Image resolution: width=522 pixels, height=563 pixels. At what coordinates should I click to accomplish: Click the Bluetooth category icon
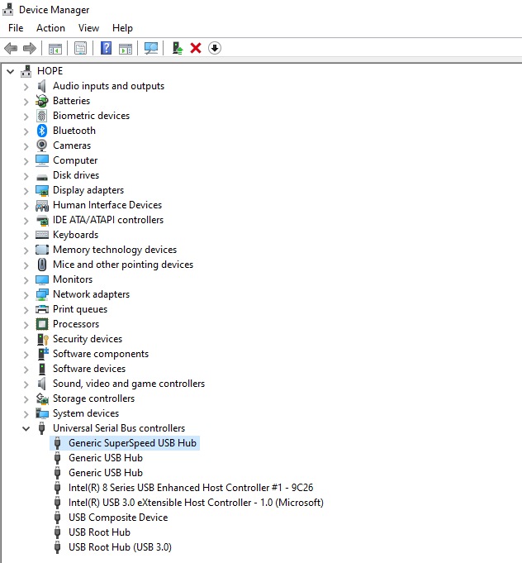click(x=42, y=131)
